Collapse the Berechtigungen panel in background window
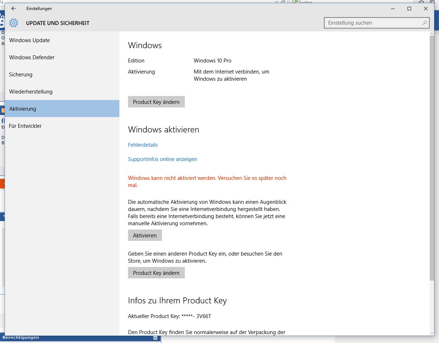439x343 pixels. (155, 338)
